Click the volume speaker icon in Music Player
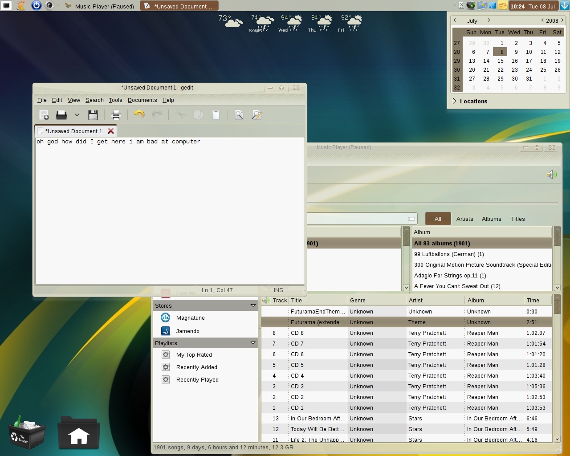 (x=551, y=175)
